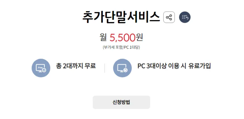Click the 월 text before the price
Image resolution: width=244 pixels, height=119 pixels.
[103, 38]
